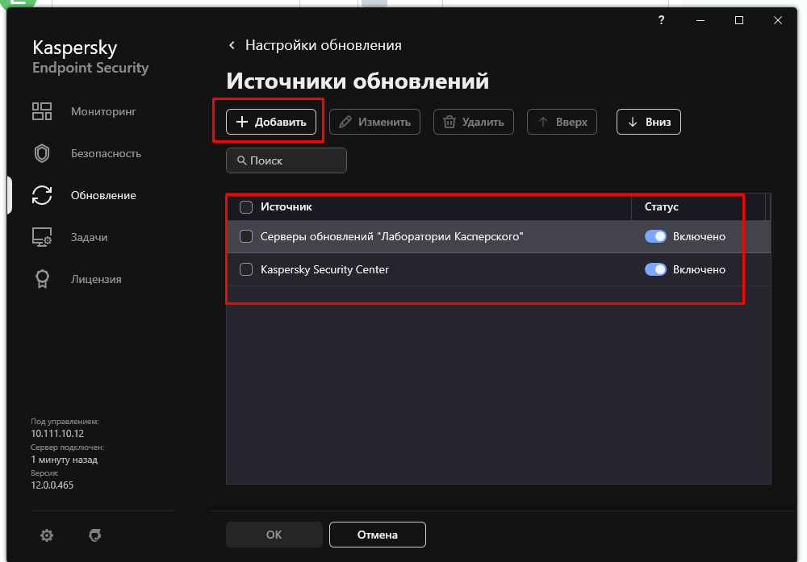Select the Обновление refresh icon
The height and width of the screenshot is (562, 807).
pyautogui.click(x=42, y=195)
